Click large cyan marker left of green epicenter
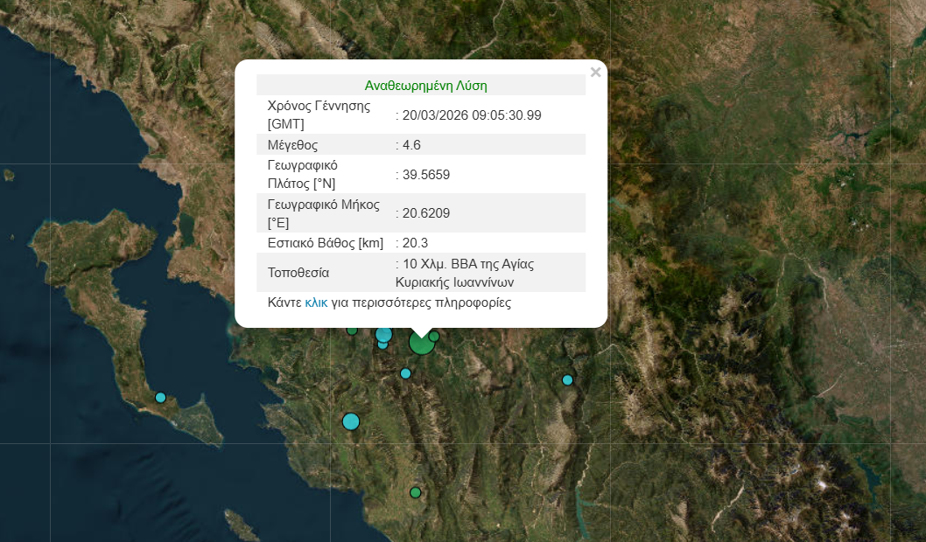The height and width of the screenshot is (542, 926). 383,334
